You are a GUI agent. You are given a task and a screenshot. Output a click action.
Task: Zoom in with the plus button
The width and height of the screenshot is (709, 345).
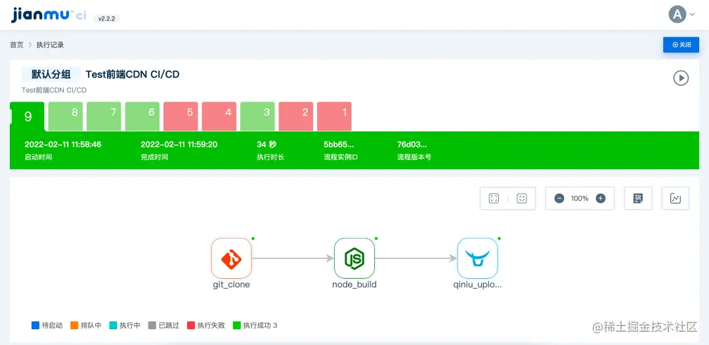tap(601, 198)
